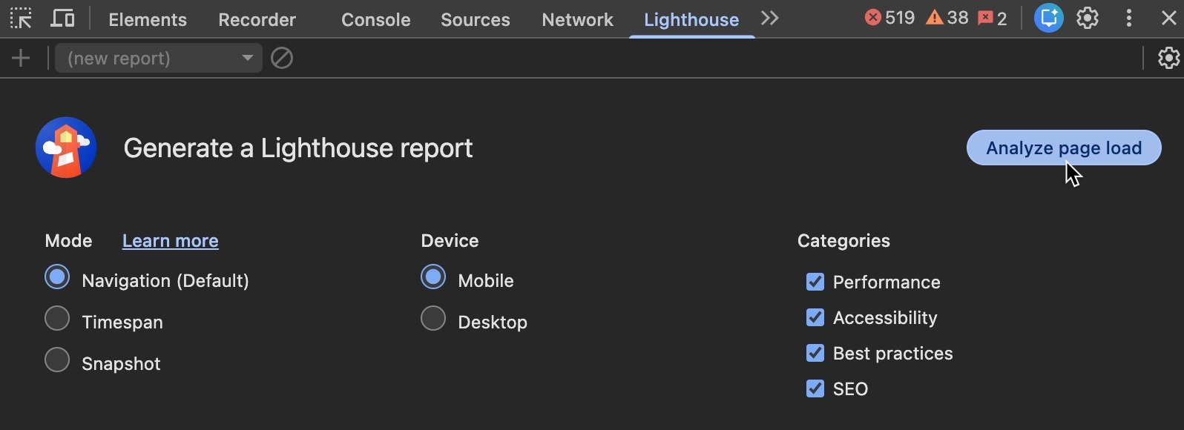Image resolution: width=1184 pixels, height=430 pixels.
Task: Open the AI assistance button
Action: pos(1049,18)
